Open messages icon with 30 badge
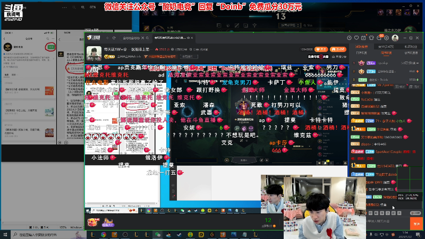The height and width of the screenshot is (239, 425). [379, 38]
